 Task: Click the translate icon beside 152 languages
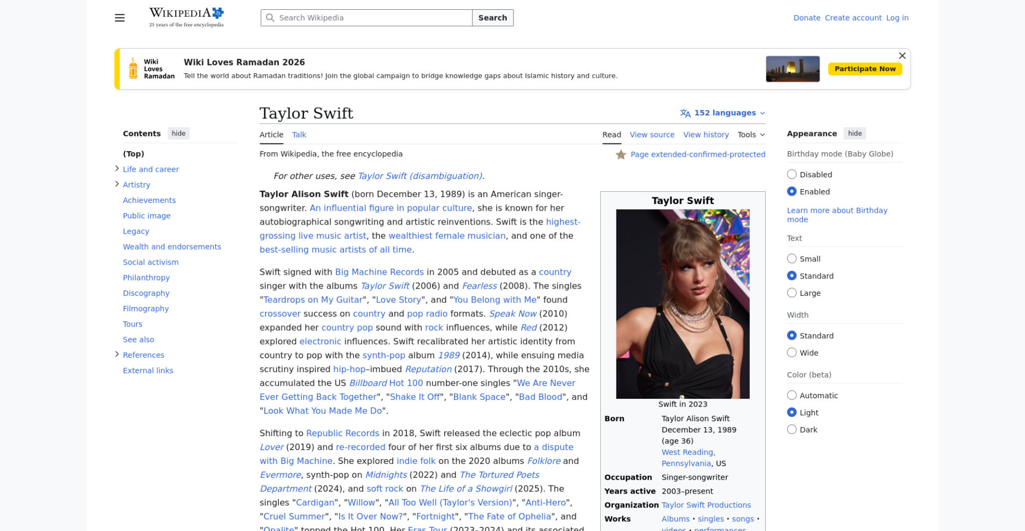[x=685, y=113]
